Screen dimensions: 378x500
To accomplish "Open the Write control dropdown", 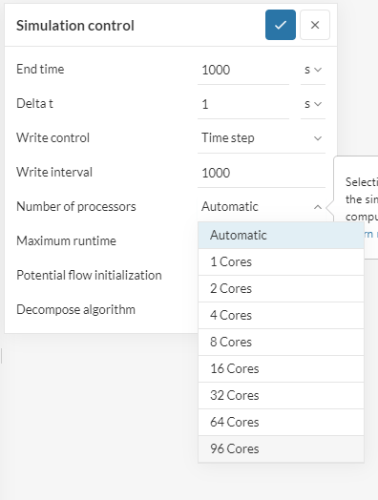I will click(x=262, y=138).
